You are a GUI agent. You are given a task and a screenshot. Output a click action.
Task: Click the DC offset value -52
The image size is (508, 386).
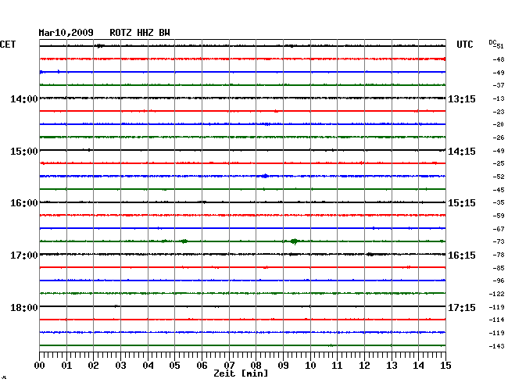(x=499, y=177)
